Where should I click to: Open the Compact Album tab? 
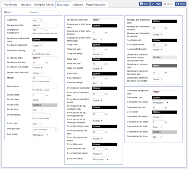pos(44,5)
